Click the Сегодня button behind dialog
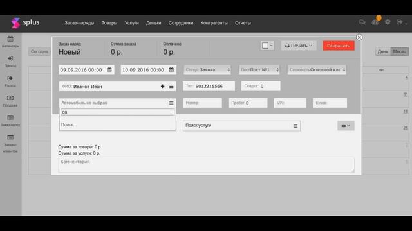Viewport: 412px width, 231px height. 39,51
